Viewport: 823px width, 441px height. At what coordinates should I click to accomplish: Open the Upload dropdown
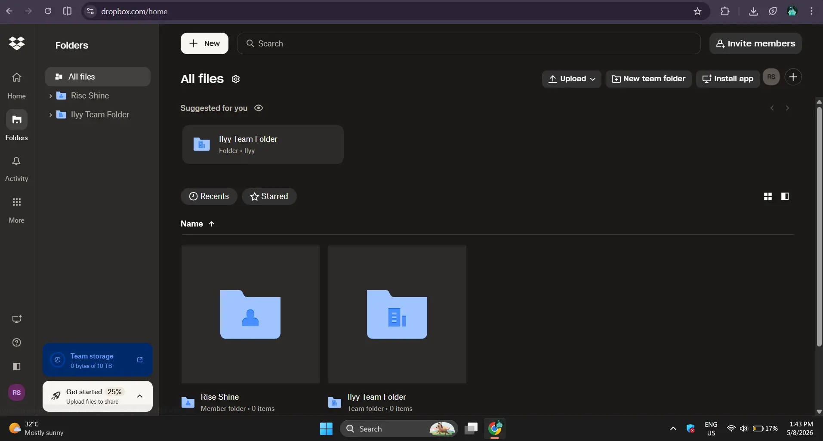[x=571, y=79]
